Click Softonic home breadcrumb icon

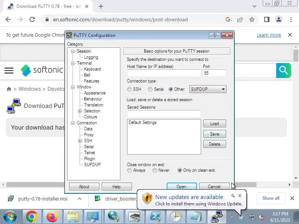[9, 89]
